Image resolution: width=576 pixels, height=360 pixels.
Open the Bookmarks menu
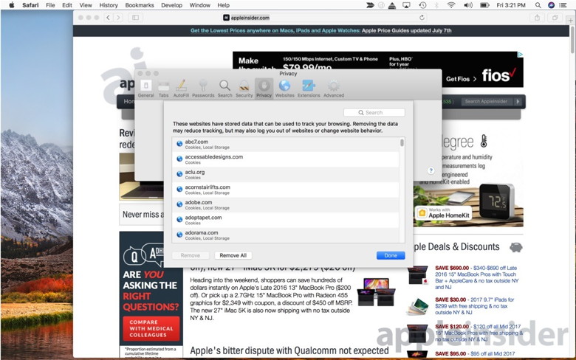(140, 5)
